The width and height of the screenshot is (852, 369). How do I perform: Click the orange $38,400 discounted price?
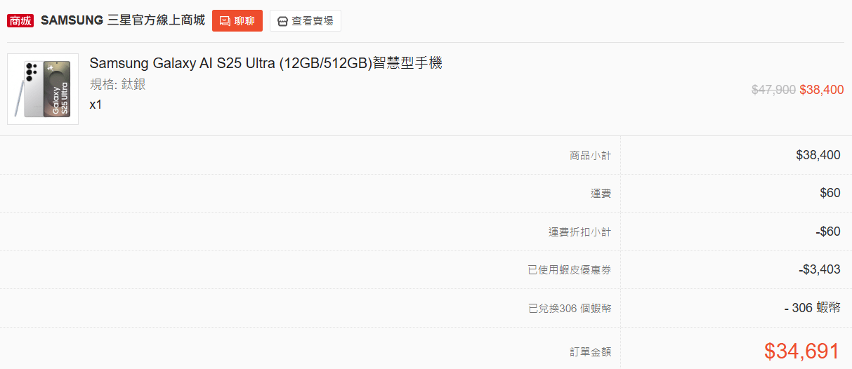point(822,90)
